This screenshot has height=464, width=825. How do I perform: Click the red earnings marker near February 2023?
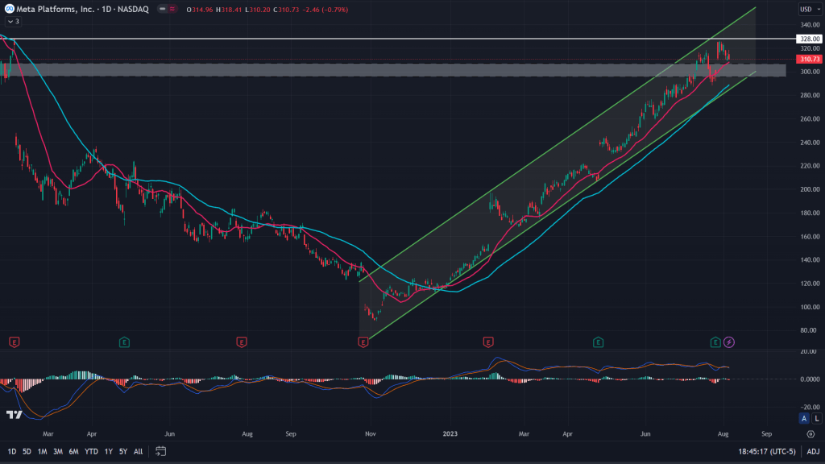[487, 342]
